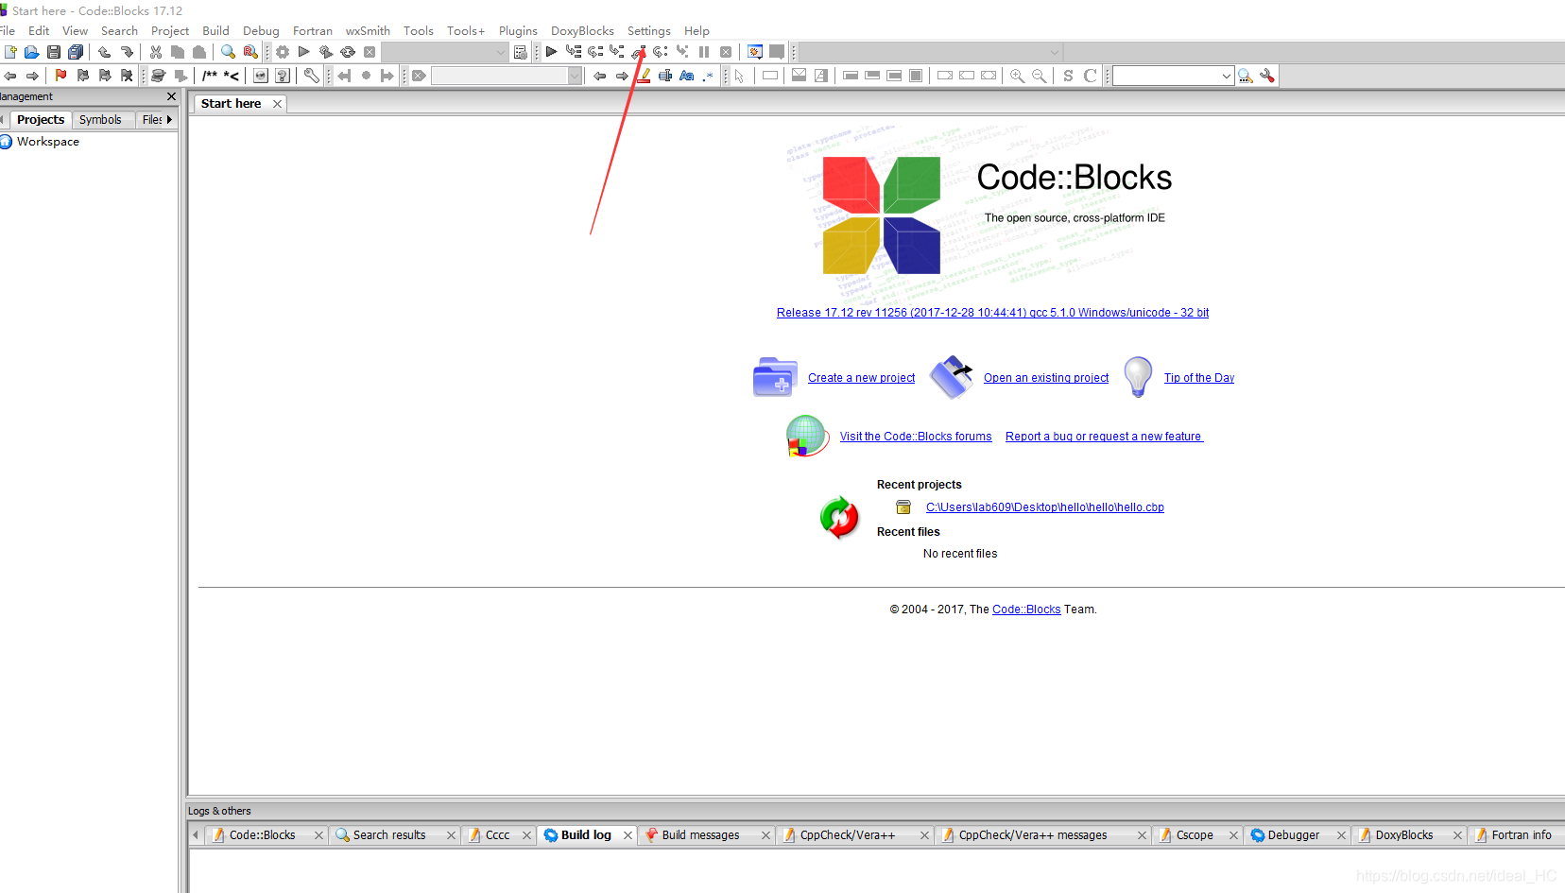This screenshot has height=893, width=1565.
Task: Click the Save all files icon
Action: click(76, 52)
